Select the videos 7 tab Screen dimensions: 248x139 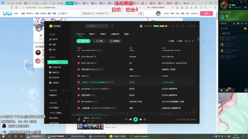(127, 34)
